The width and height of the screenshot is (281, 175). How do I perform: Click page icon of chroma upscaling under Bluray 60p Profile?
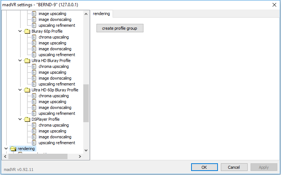point(34,37)
